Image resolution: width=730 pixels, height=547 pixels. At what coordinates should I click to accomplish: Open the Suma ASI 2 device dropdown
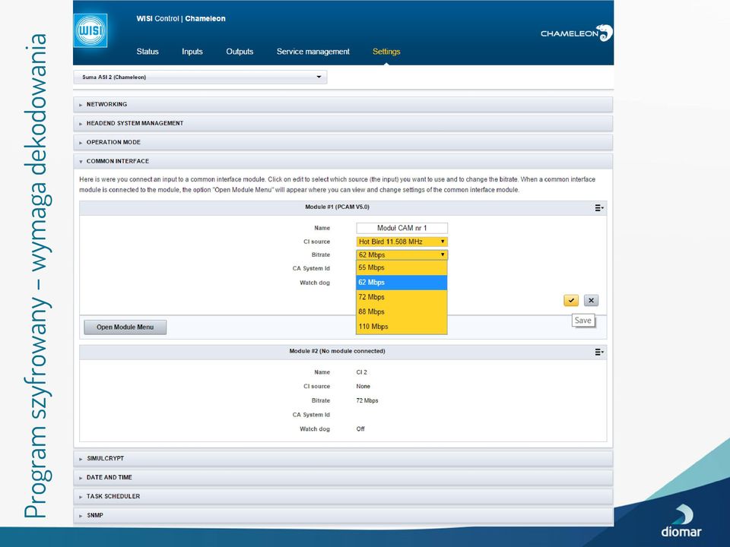pos(200,77)
